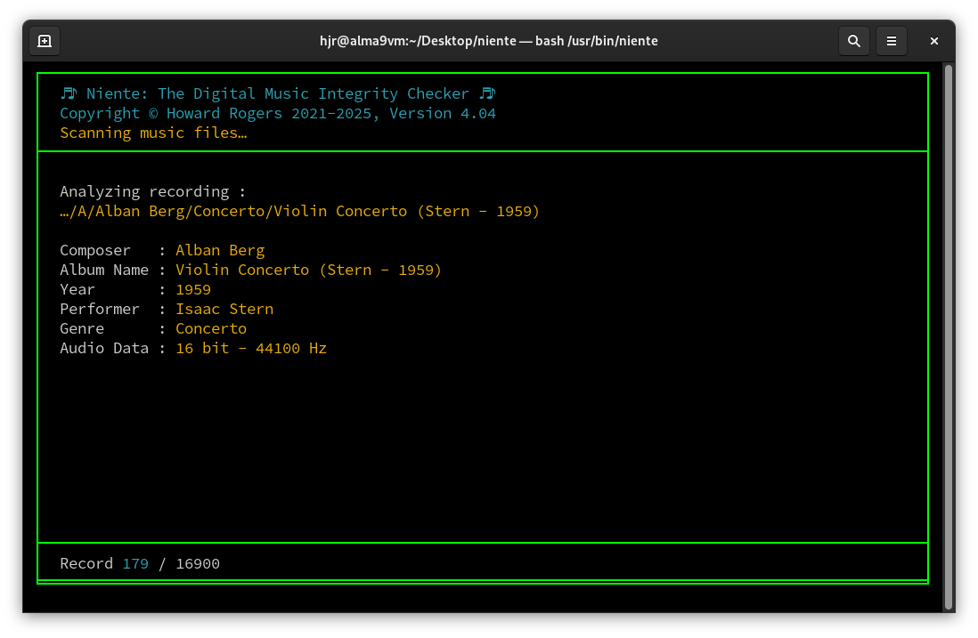This screenshot has width=978, height=638.
Task: Click the Genre value Concerto
Action: pyautogui.click(x=211, y=328)
